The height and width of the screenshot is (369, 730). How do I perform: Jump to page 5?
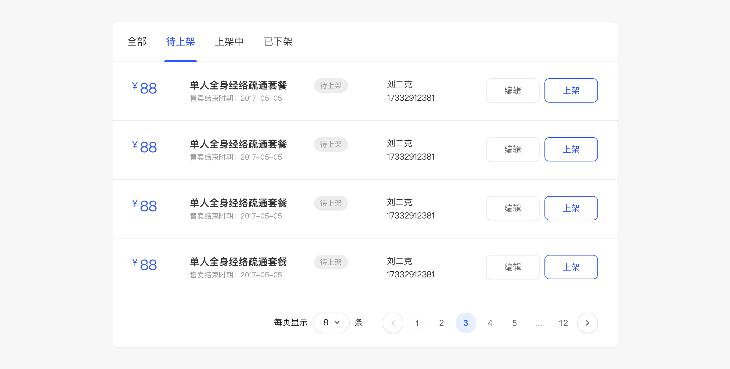(x=514, y=323)
